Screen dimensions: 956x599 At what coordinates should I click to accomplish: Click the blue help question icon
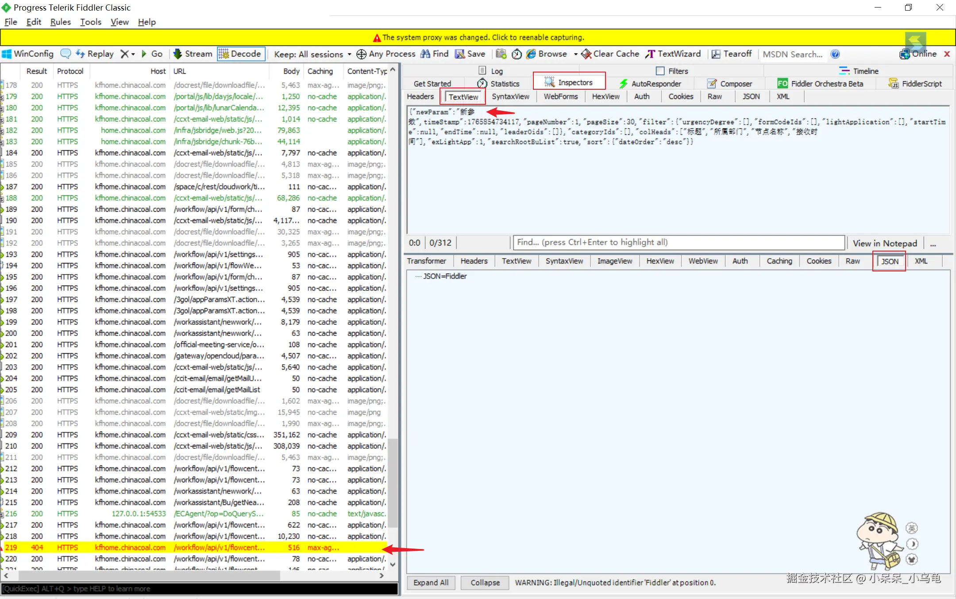click(x=835, y=54)
